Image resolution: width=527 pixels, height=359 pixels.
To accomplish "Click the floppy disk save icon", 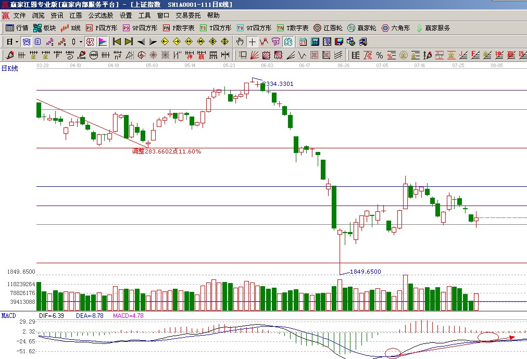I will tap(338, 42).
